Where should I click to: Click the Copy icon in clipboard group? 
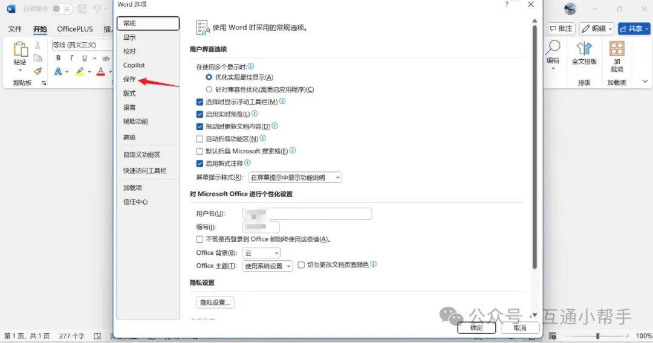coord(37,58)
